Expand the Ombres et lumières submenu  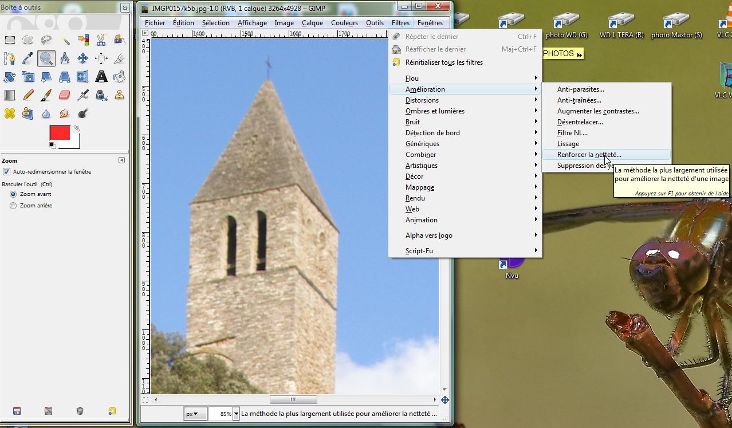point(465,111)
